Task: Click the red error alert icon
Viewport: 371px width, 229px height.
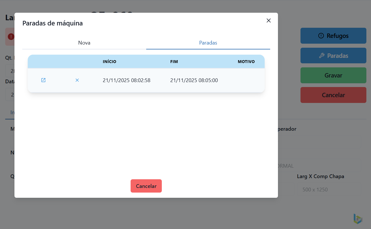Action: 11,36
